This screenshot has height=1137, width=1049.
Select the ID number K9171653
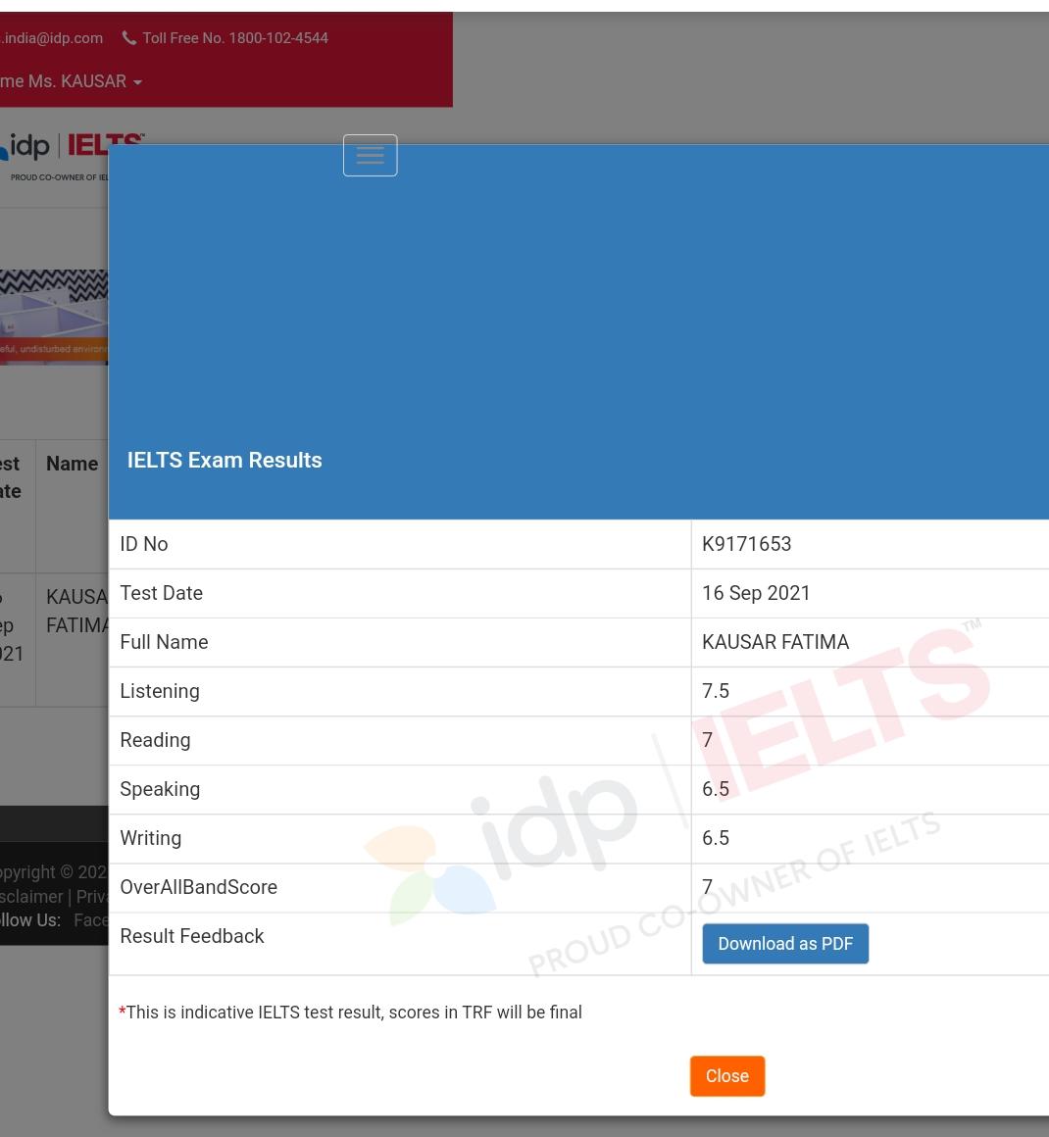746,544
